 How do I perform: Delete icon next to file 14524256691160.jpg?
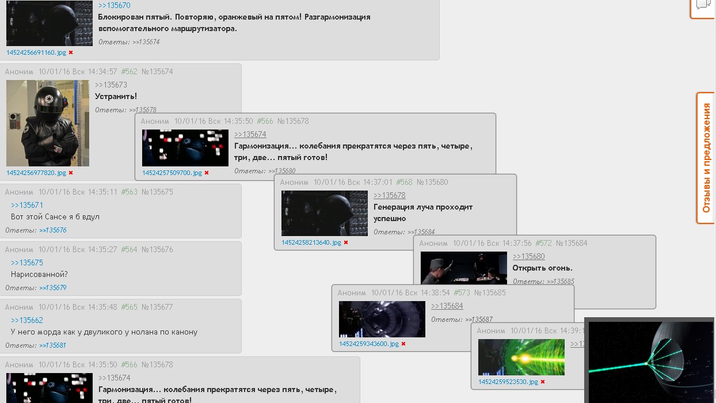click(71, 52)
